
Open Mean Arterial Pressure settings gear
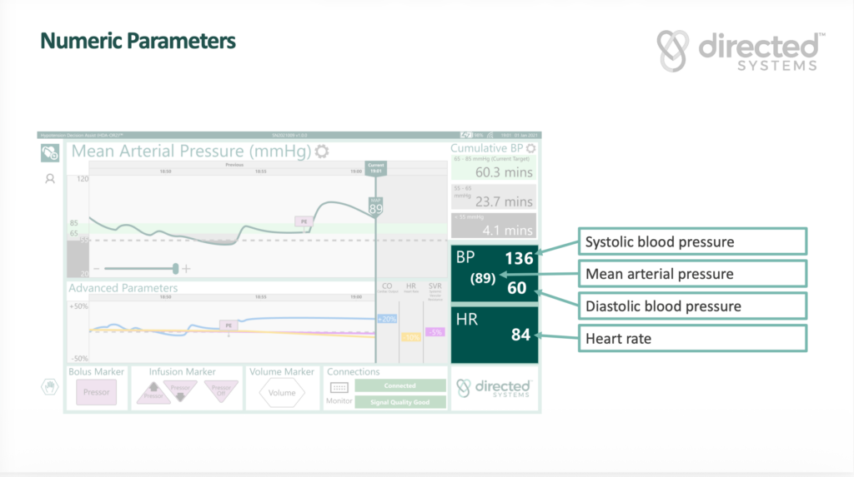point(322,152)
